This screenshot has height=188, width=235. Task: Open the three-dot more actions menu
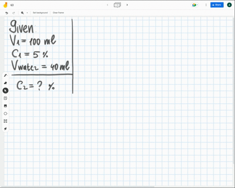[x=206, y=5]
